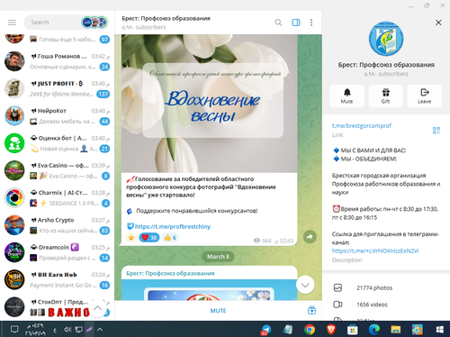450x337 pixels.
Task: Open Microsoft Store from the taskbar
Action: coord(353,330)
